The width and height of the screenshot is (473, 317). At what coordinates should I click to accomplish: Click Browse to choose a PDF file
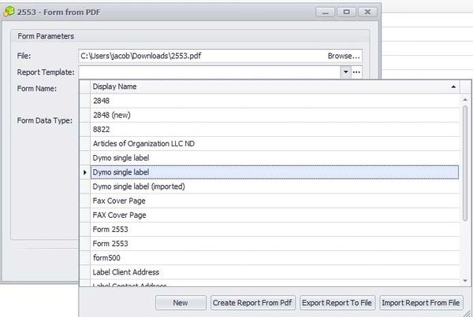coord(344,57)
